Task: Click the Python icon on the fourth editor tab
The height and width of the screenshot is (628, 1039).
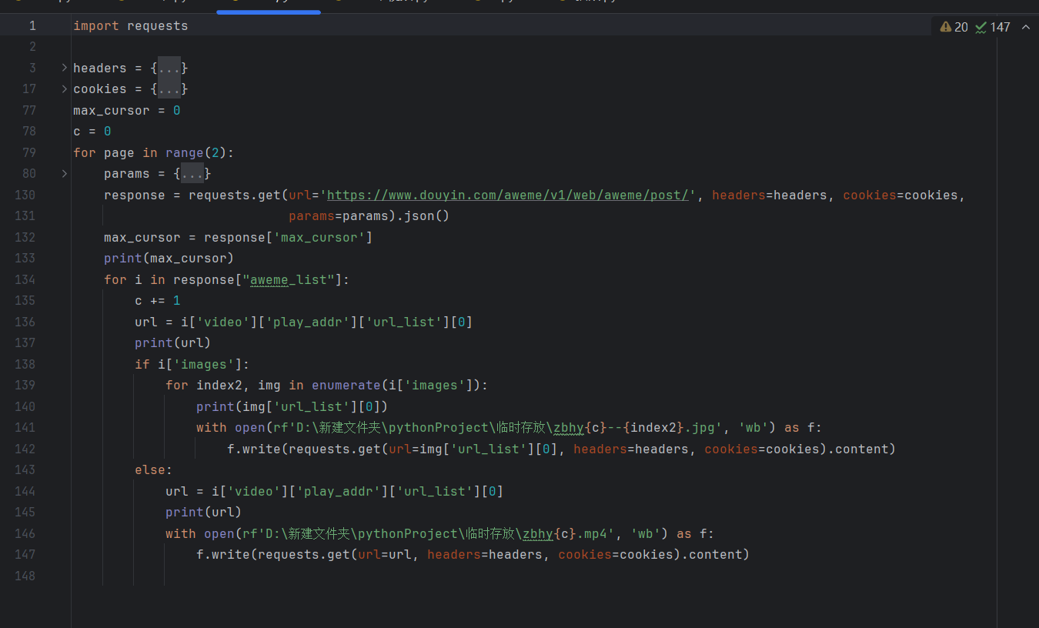Action: (338, 3)
